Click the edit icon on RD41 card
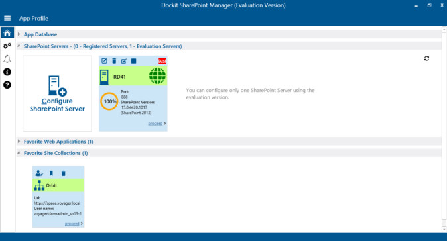Viewport: 447px width, 241px height. tap(104, 61)
